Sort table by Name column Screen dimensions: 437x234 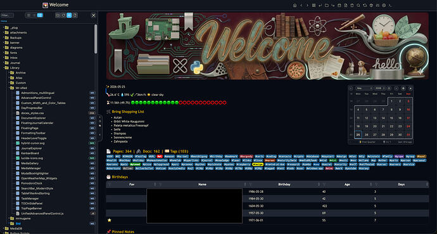pyautogui.click(x=202, y=185)
